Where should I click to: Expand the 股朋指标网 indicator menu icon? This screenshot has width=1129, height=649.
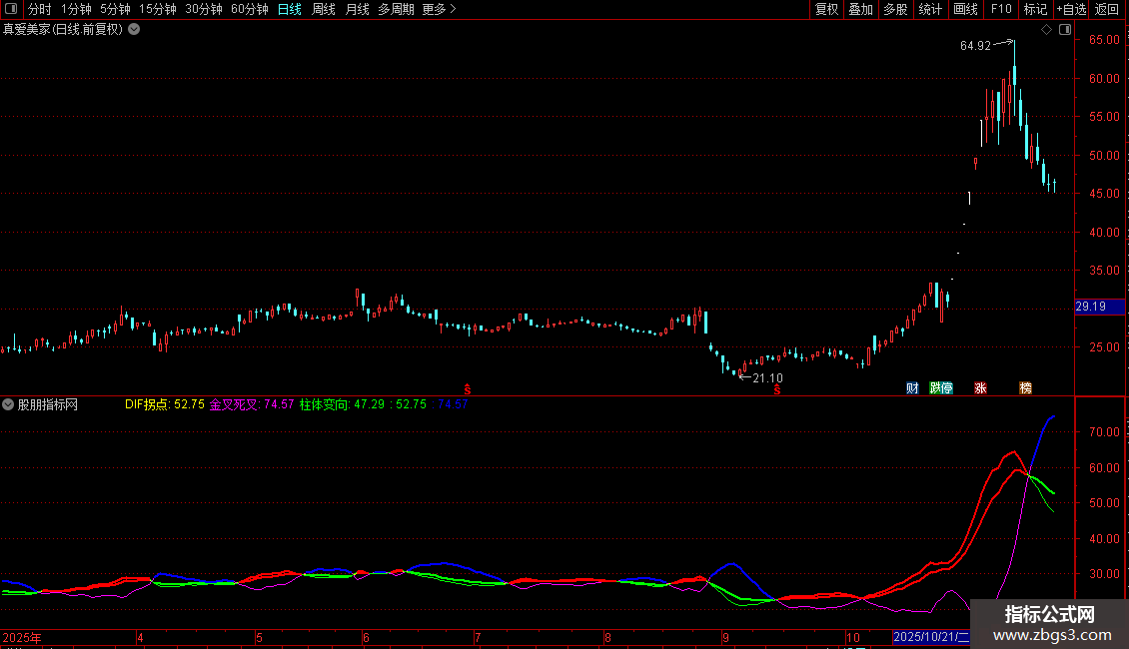pos(8,405)
